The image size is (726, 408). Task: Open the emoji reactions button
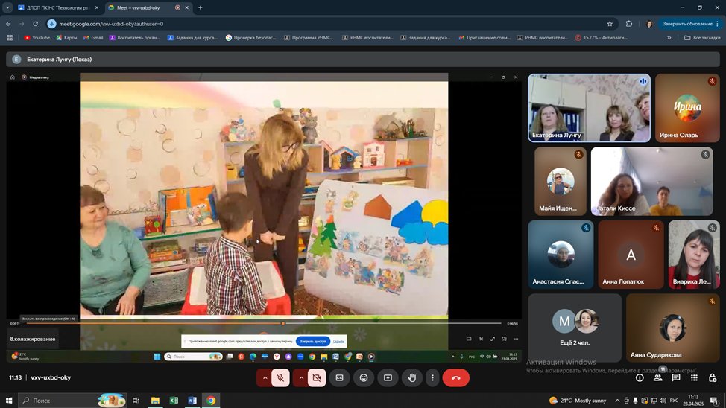point(364,378)
